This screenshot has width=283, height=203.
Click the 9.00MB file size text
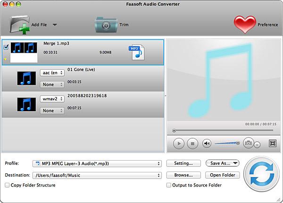(105, 52)
